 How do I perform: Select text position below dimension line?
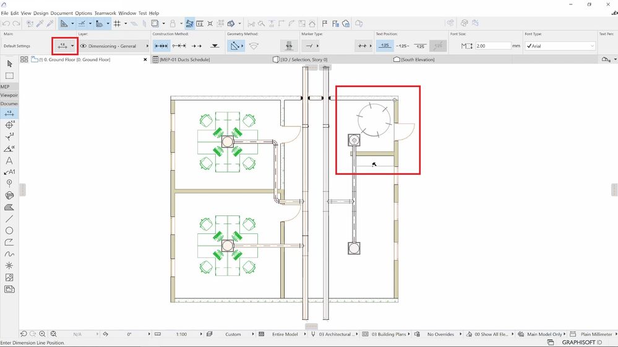(420, 46)
